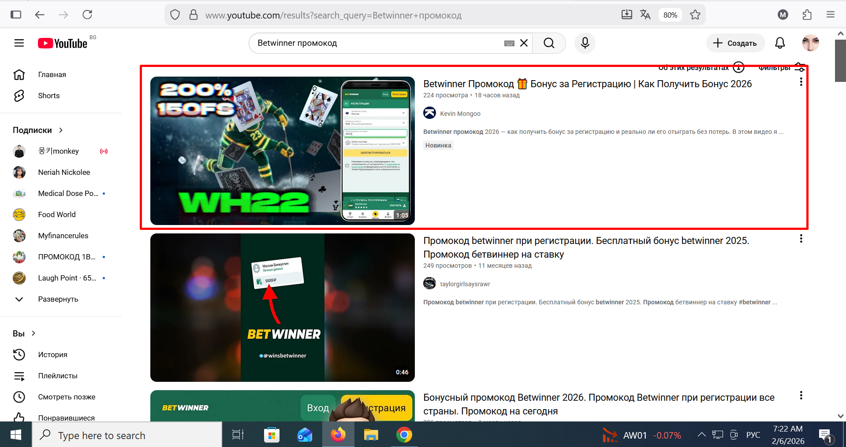Open the Firefox application menu
Screen dimensions: 846x447
[831, 15]
